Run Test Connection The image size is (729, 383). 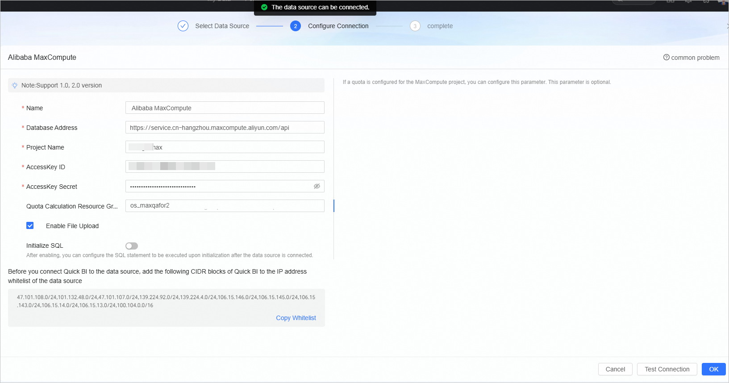[x=667, y=369]
